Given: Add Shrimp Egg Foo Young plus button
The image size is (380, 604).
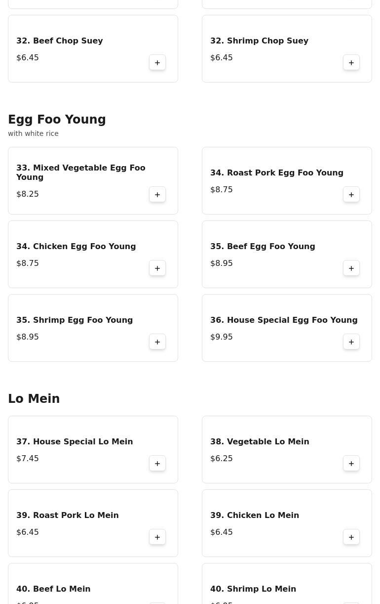Looking at the screenshot, I should pyautogui.click(x=157, y=342).
